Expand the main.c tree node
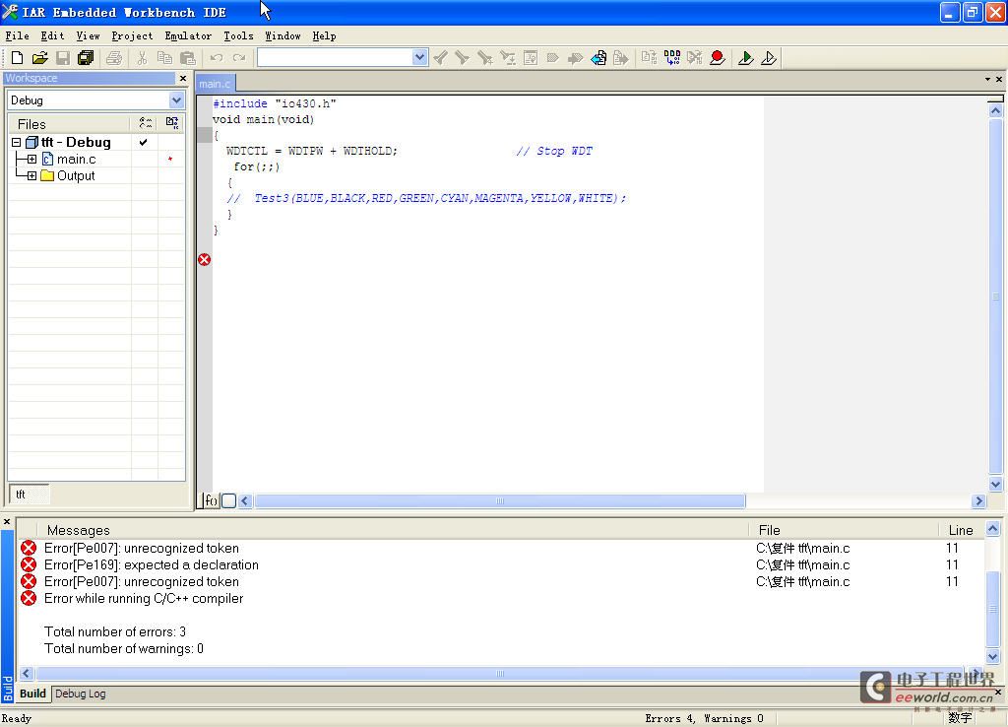This screenshot has height=727, width=1008. tap(31, 159)
